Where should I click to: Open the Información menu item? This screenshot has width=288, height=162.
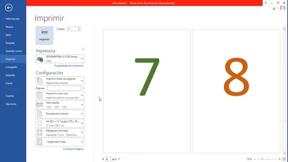pos(13,19)
